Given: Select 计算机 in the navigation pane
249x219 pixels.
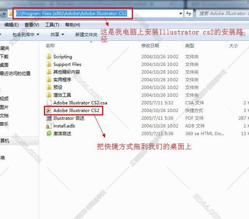Looking at the screenshot, I should coord(5,141).
